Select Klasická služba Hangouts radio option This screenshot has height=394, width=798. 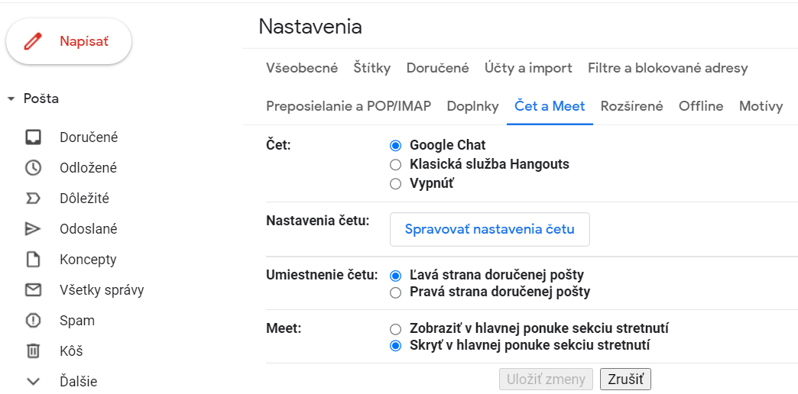(x=395, y=164)
